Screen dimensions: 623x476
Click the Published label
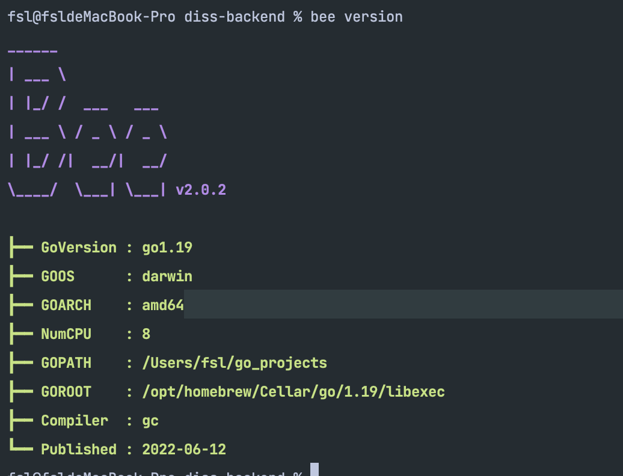78,449
